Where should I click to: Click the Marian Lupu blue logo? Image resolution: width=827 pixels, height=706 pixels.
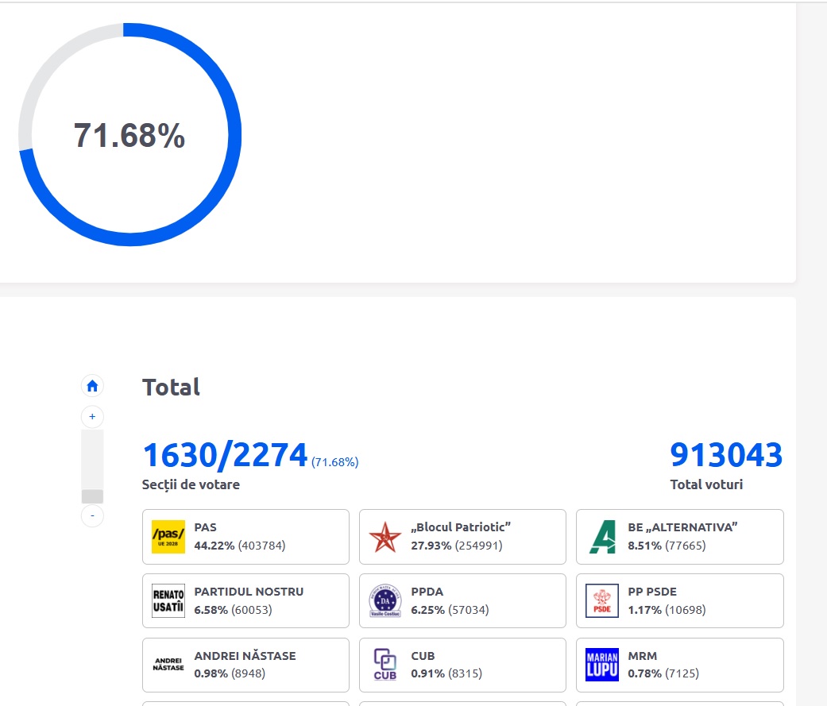(602, 665)
